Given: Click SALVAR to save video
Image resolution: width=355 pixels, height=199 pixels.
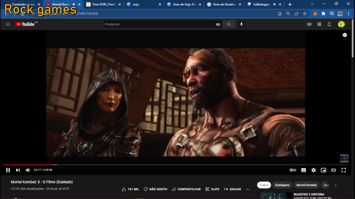Looking at the screenshot, I should (232, 189).
